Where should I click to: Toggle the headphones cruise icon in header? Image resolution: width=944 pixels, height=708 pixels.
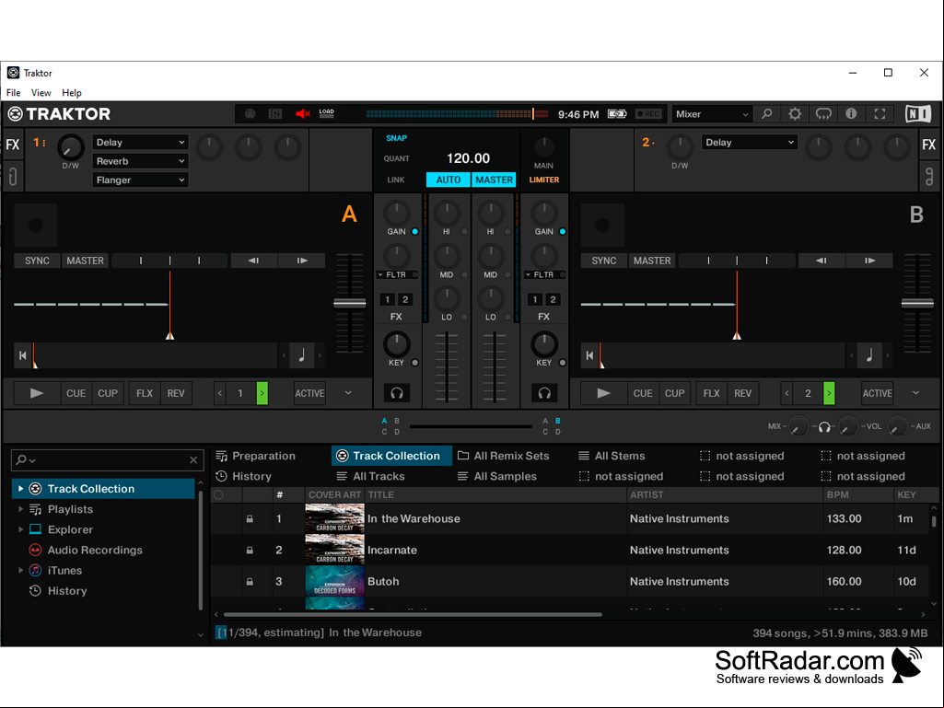pyautogui.click(x=823, y=114)
